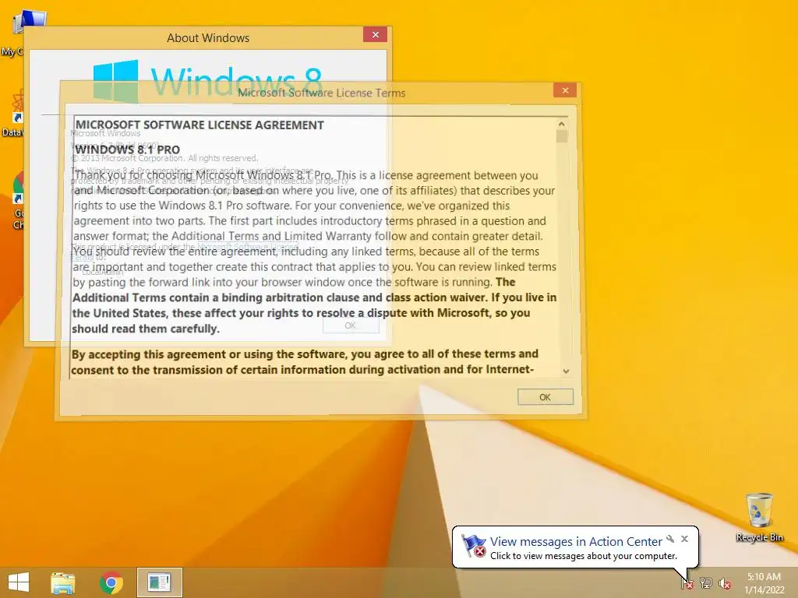Viewport: 798px width, 598px height.
Task: Select the Data desktop shortcut
Action: pos(12,114)
